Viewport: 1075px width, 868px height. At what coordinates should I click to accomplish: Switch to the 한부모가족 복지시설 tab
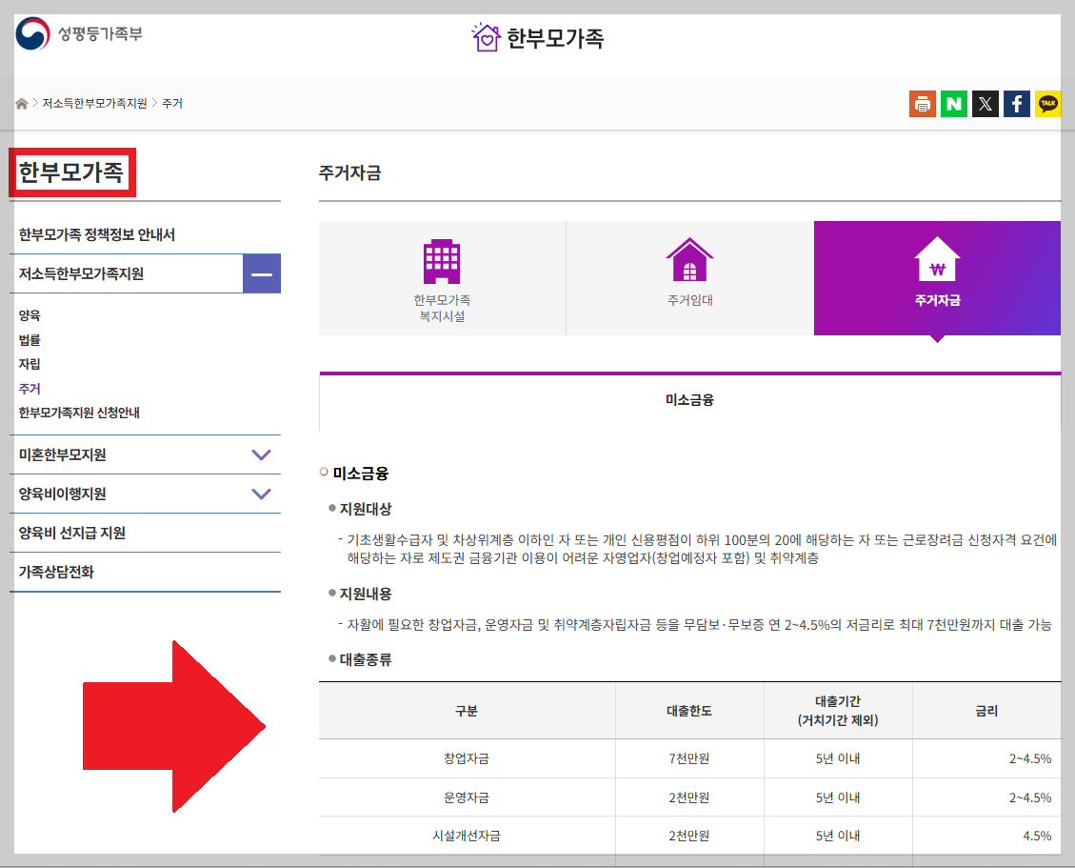[x=441, y=277]
